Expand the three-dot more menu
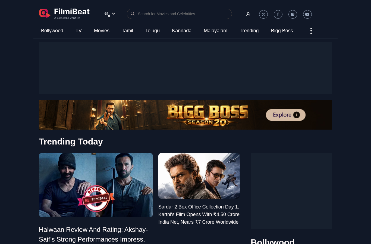This screenshot has width=371, height=244. coord(311,31)
